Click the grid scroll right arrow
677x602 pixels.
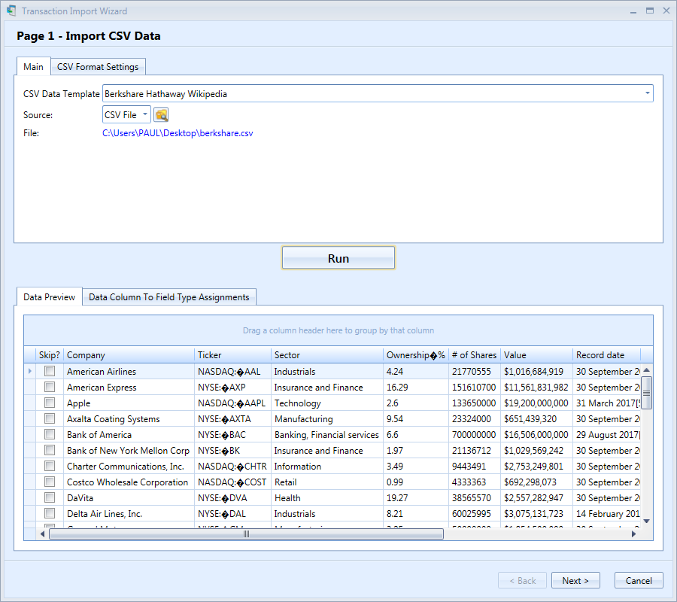[x=633, y=534]
